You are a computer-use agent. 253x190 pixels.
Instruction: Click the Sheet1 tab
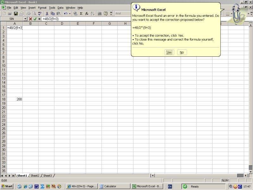point(22,176)
